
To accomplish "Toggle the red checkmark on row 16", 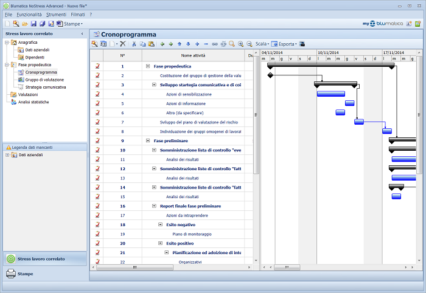I will [x=97, y=206].
